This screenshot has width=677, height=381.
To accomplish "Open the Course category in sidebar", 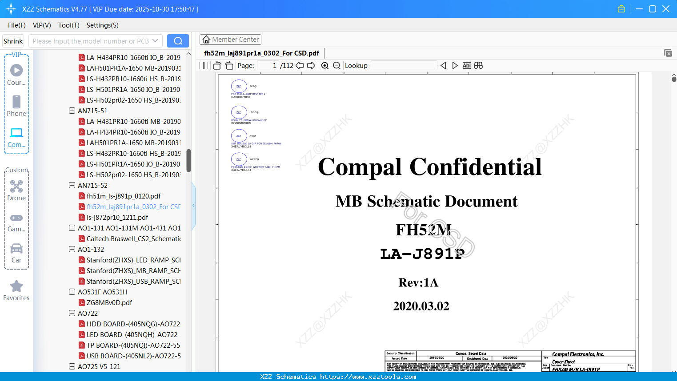I will (16, 75).
